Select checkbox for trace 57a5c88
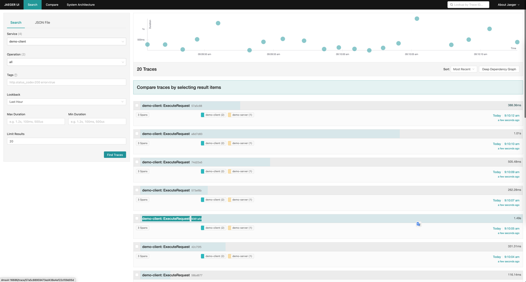This screenshot has width=526, height=282. click(x=137, y=105)
